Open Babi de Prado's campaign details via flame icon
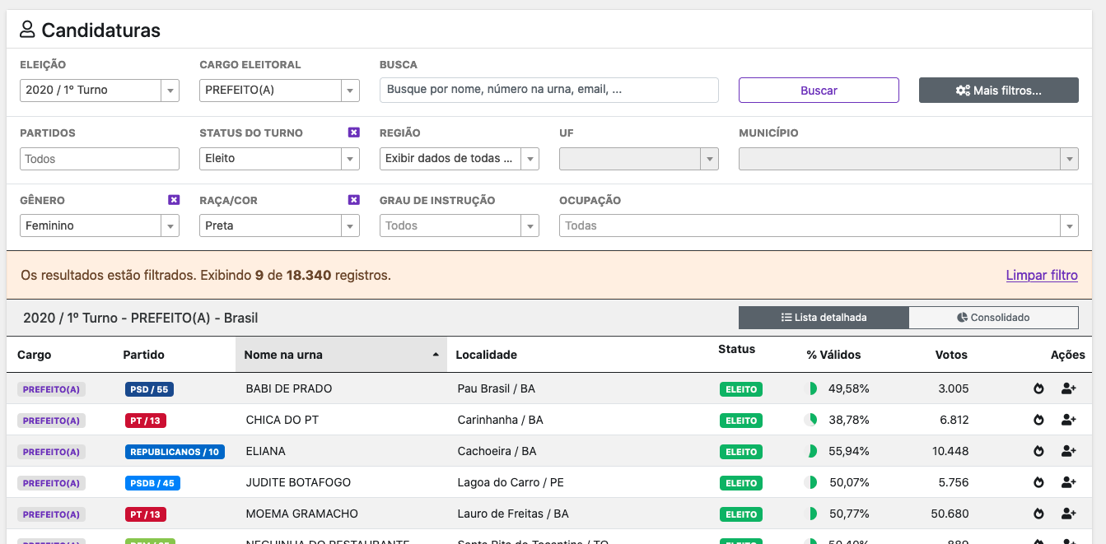 (1038, 388)
